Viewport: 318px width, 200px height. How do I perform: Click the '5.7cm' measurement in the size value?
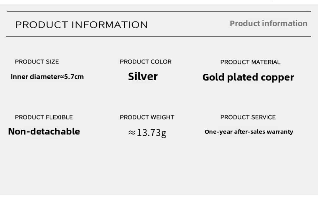click(x=74, y=77)
